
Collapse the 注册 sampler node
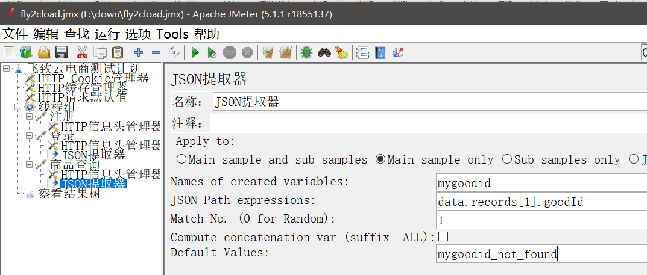point(30,117)
